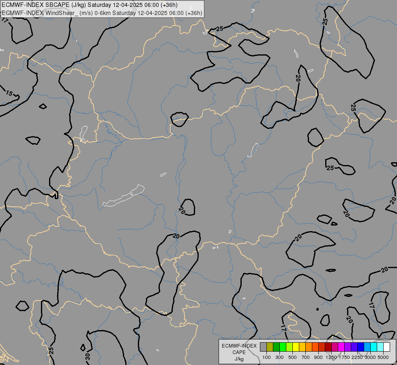Click the gray swatch in the CAPE legend
The width and height of the screenshot is (397, 365).
263,347
